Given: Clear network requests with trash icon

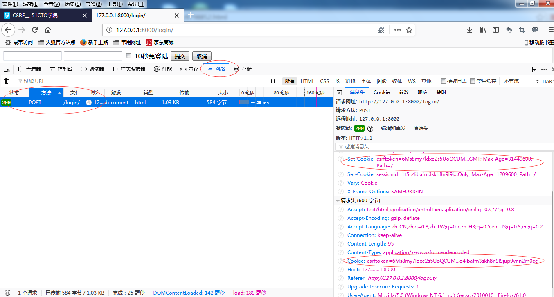Looking at the screenshot, I should (7, 81).
